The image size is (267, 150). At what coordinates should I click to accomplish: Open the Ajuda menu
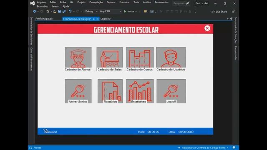66,7
